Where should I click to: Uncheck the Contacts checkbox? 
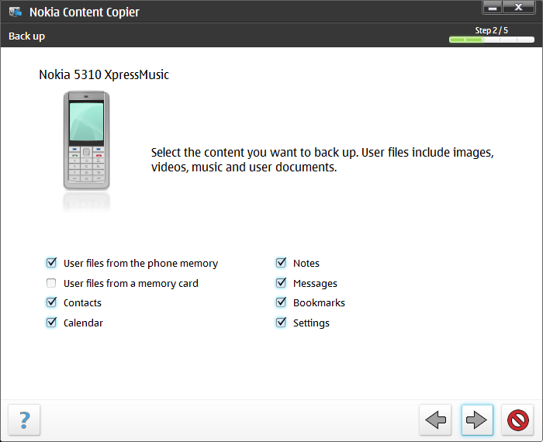pos(51,302)
